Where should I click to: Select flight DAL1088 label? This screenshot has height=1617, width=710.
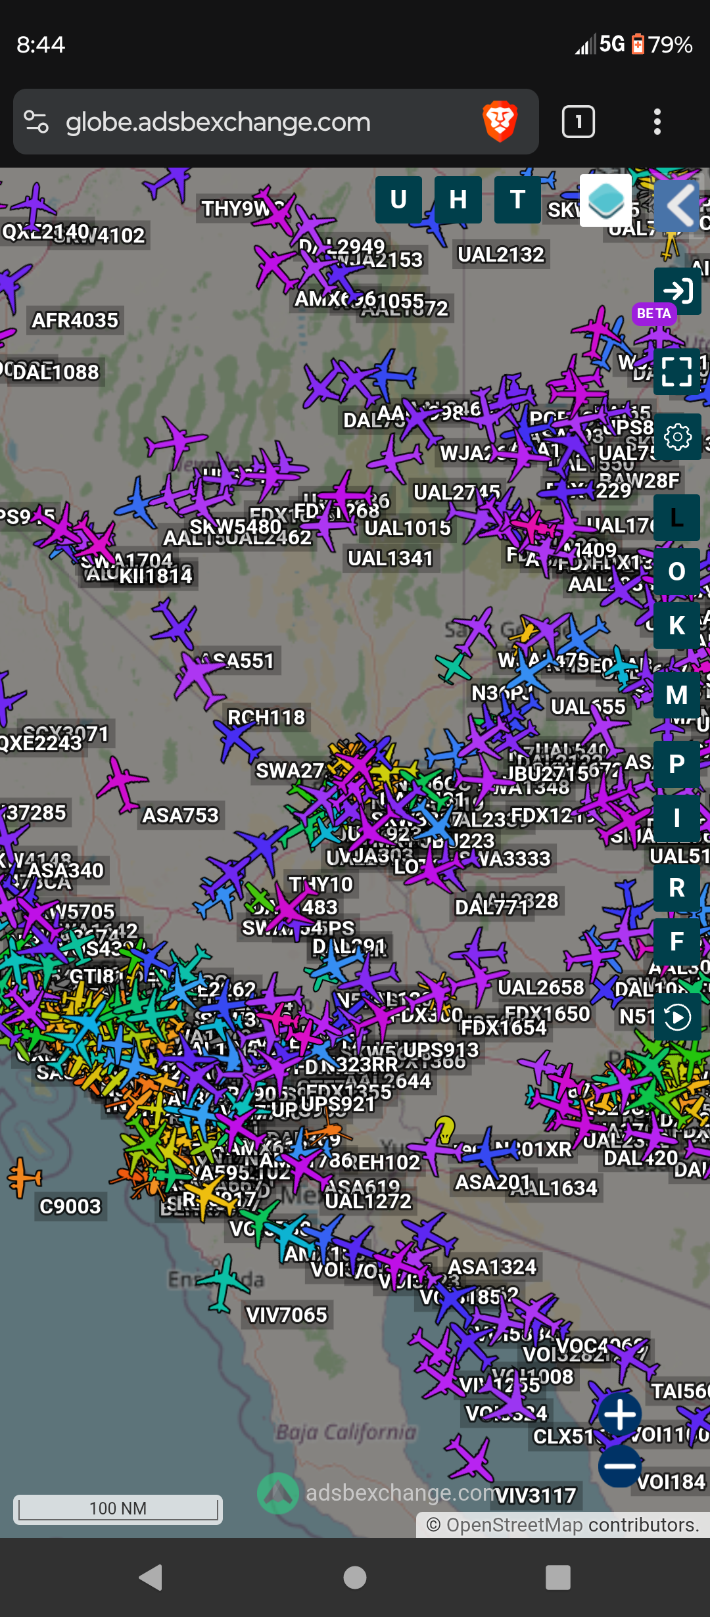tap(56, 373)
